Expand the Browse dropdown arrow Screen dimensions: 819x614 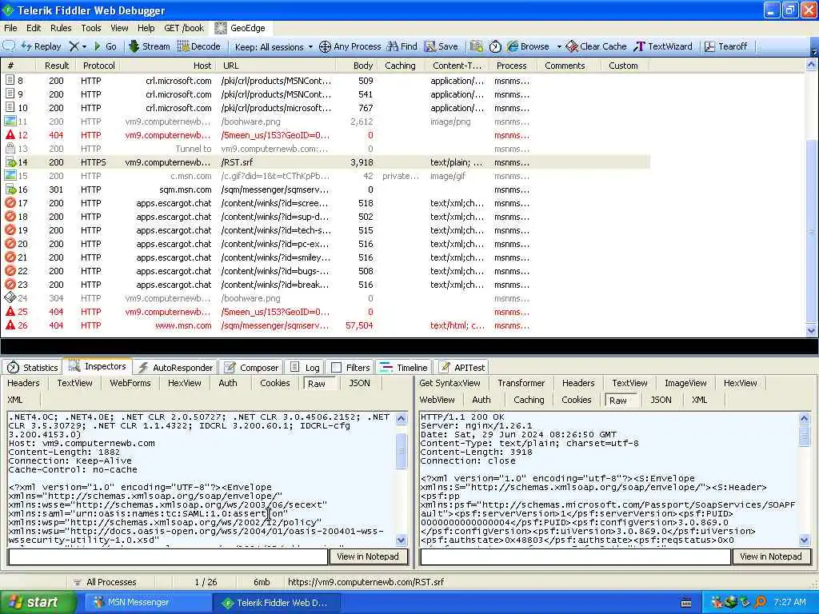click(559, 47)
